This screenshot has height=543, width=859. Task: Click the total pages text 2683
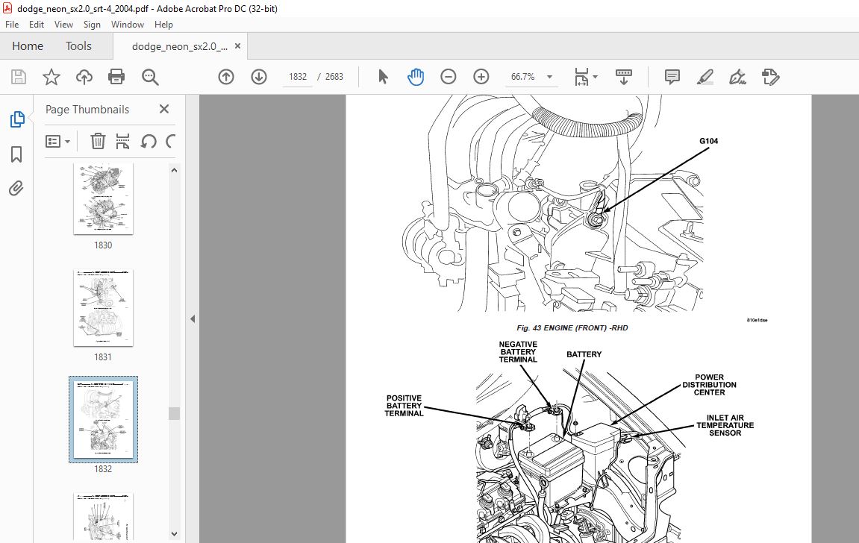(334, 77)
